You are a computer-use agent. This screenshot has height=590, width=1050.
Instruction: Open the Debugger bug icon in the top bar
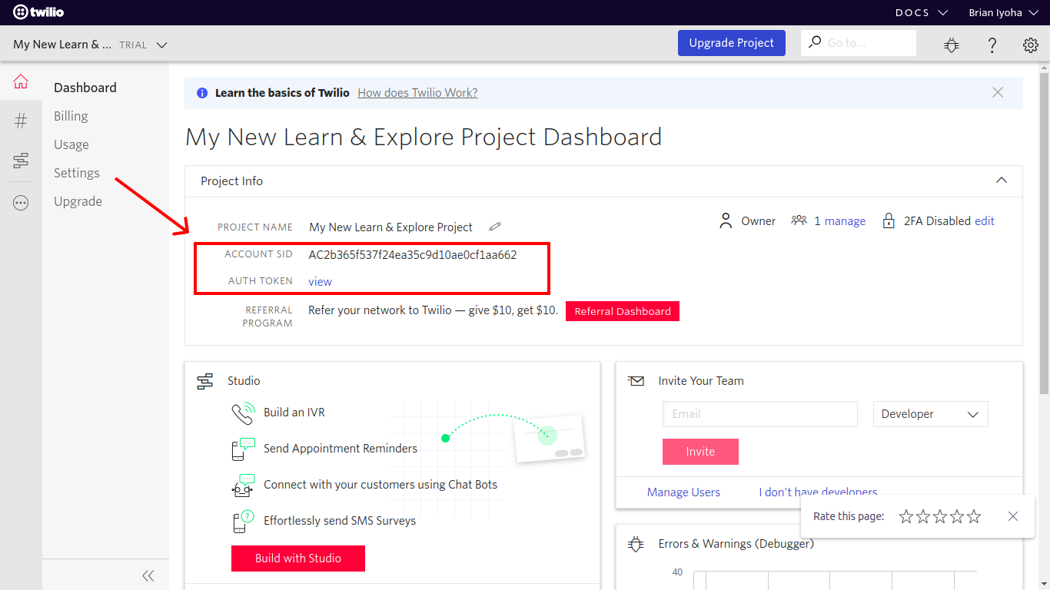pos(952,45)
